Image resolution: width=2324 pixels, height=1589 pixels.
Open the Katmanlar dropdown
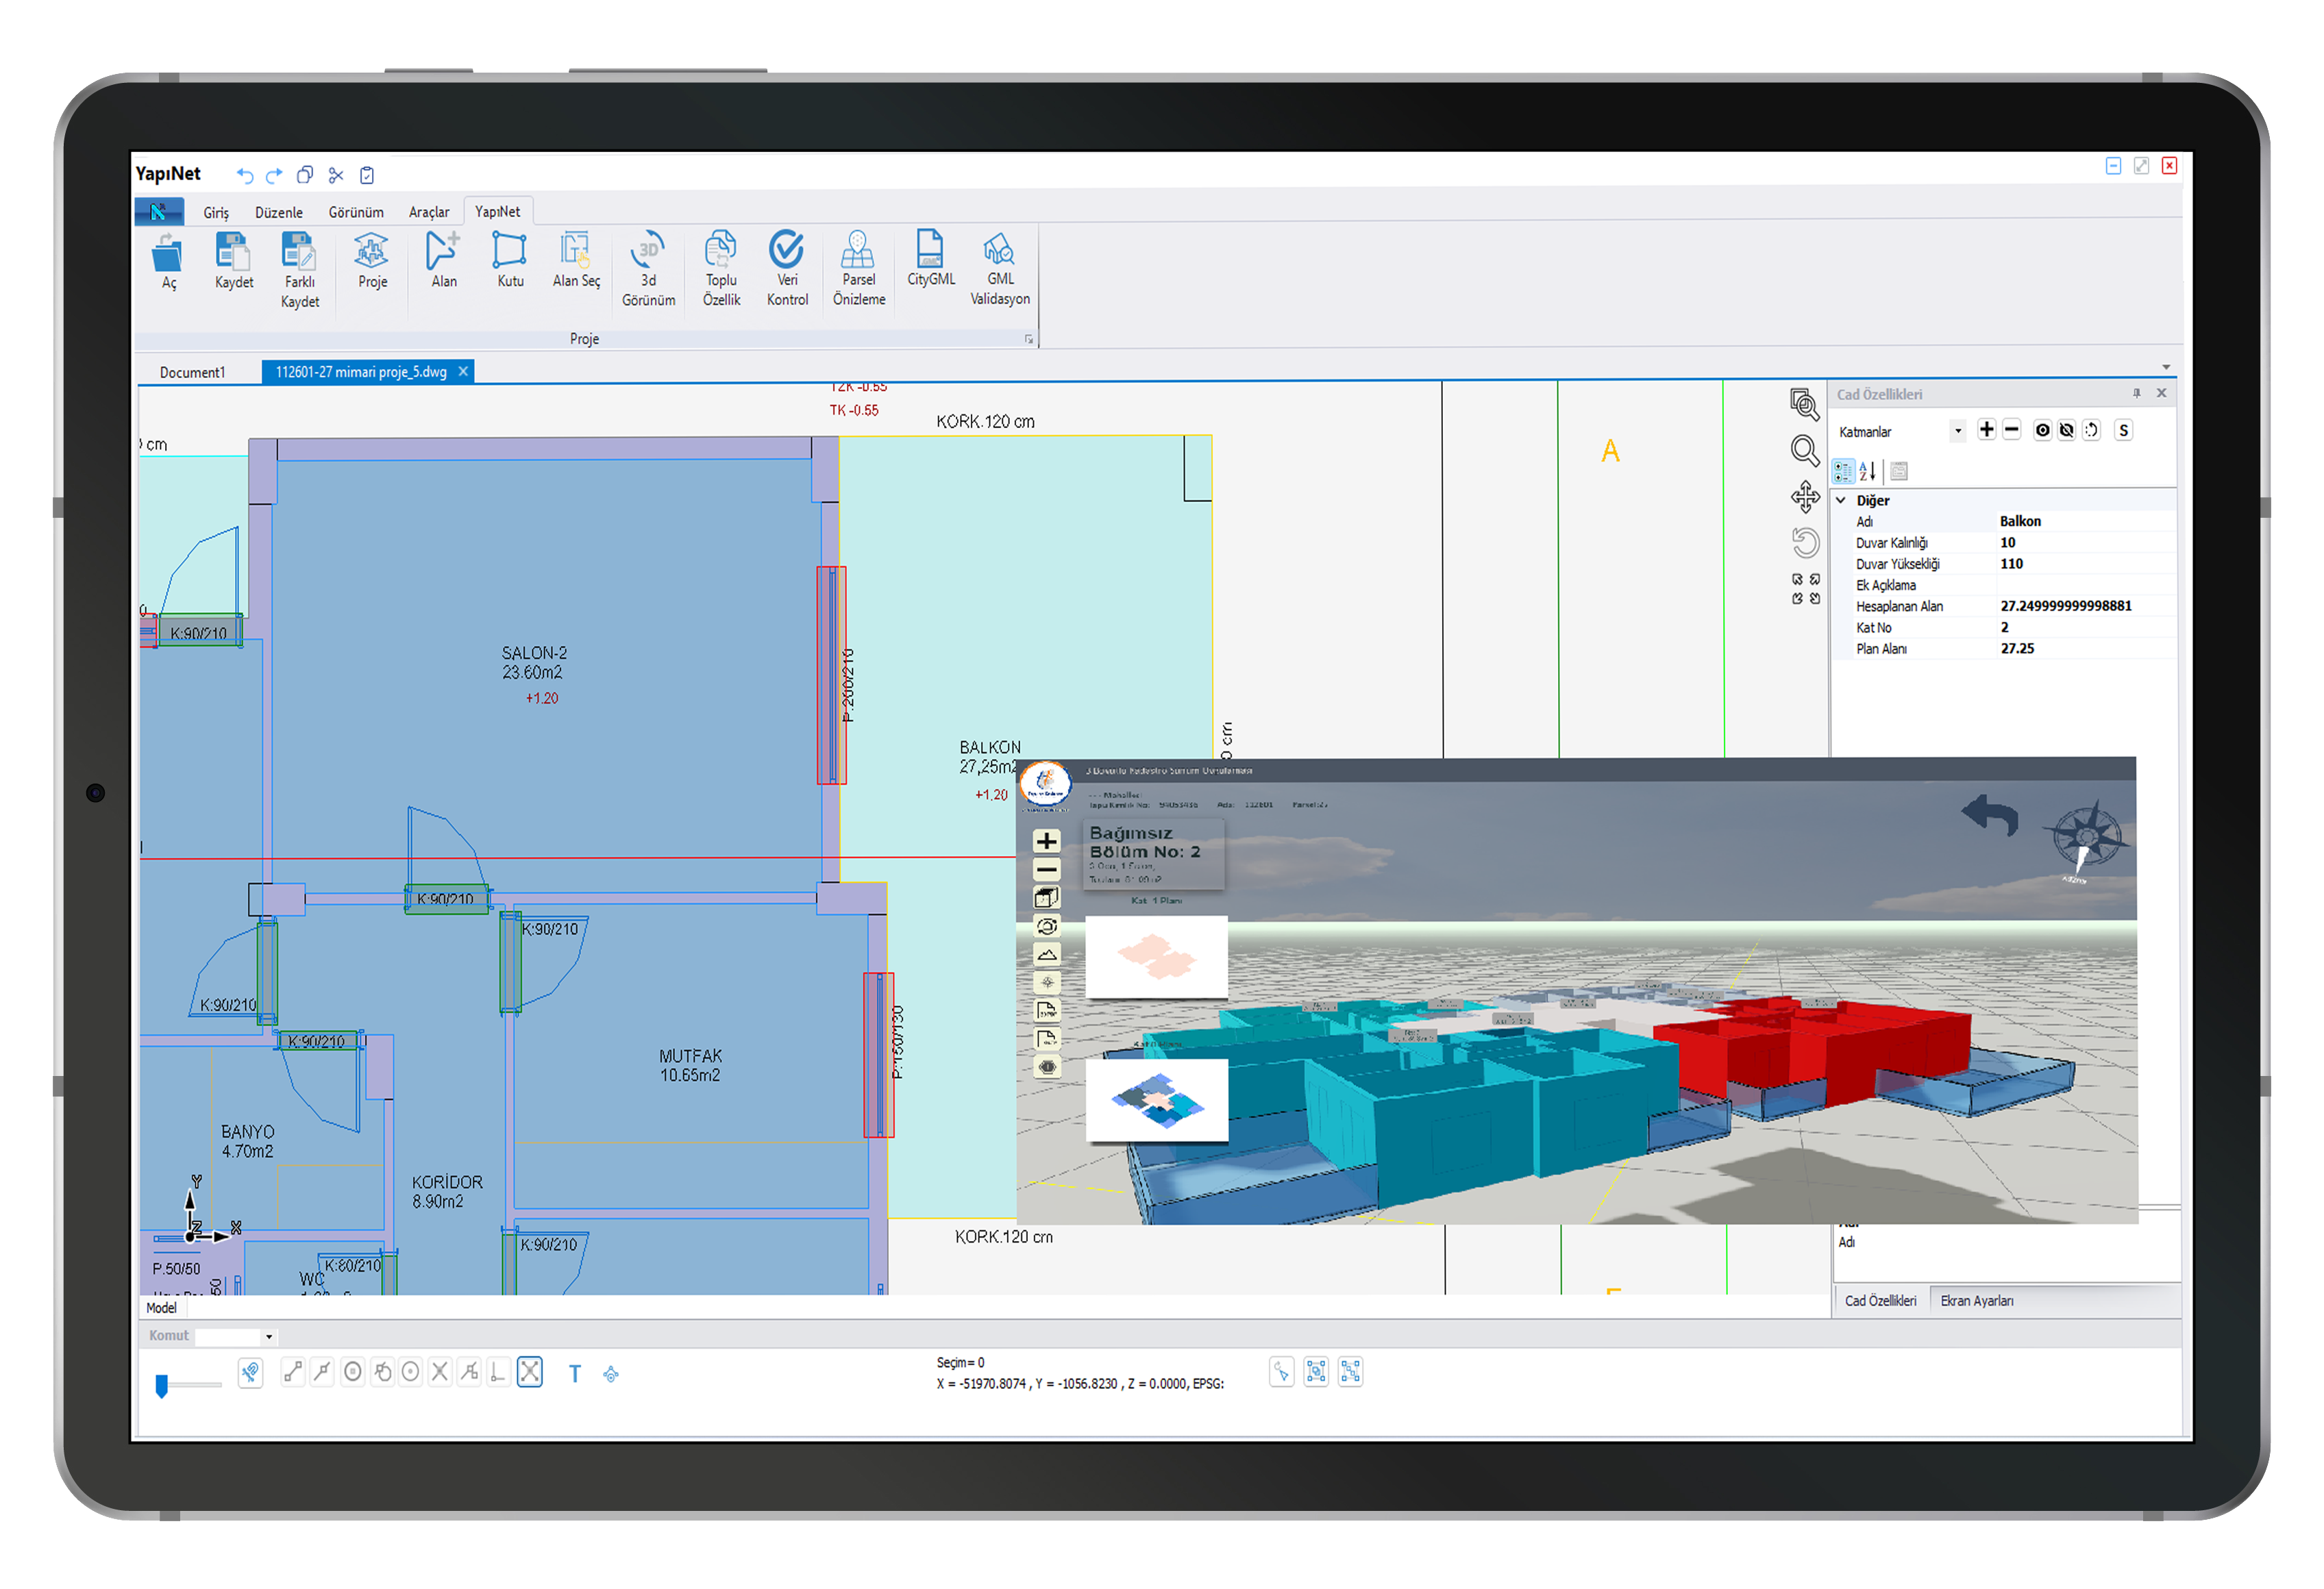[1958, 431]
